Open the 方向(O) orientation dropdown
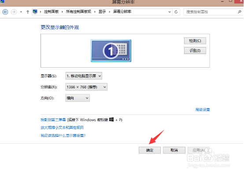 tap(78, 98)
